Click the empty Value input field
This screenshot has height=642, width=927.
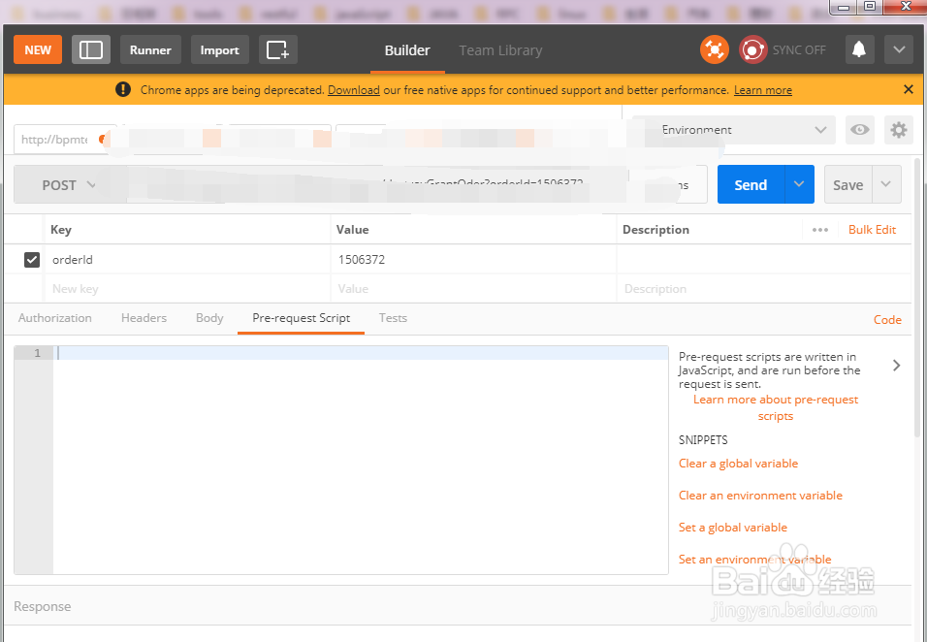(x=473, y=288)
